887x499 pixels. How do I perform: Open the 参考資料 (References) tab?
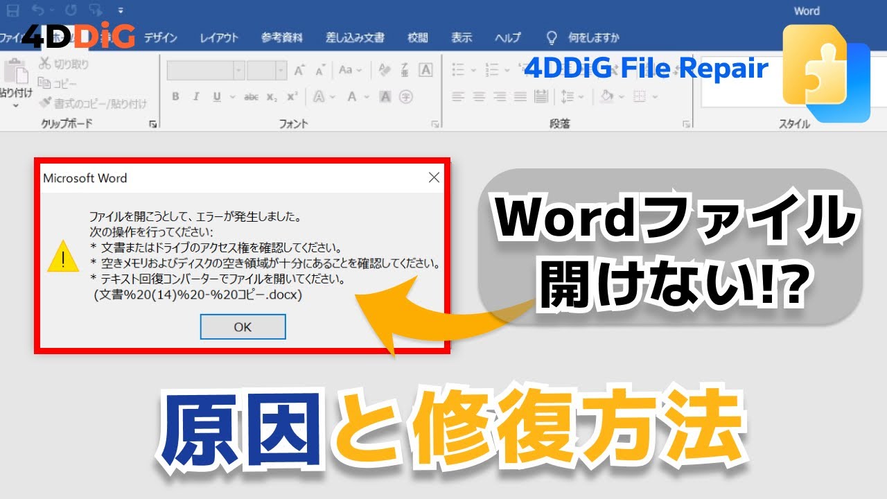coord(282,37)
